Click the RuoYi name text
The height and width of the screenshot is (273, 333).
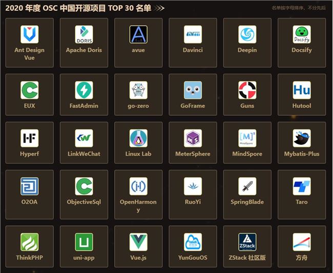tap(193, 202)
